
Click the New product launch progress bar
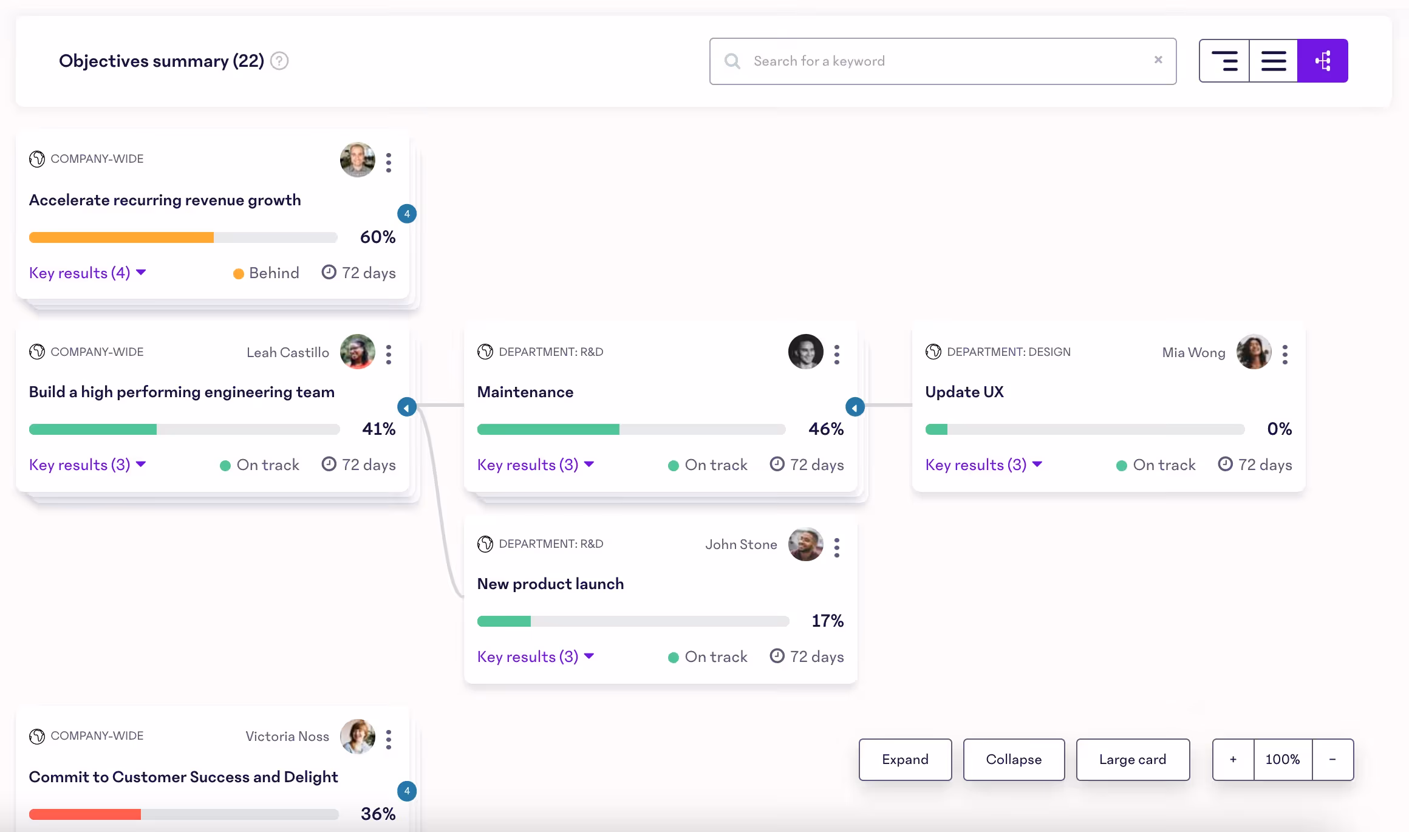point(633,621)
